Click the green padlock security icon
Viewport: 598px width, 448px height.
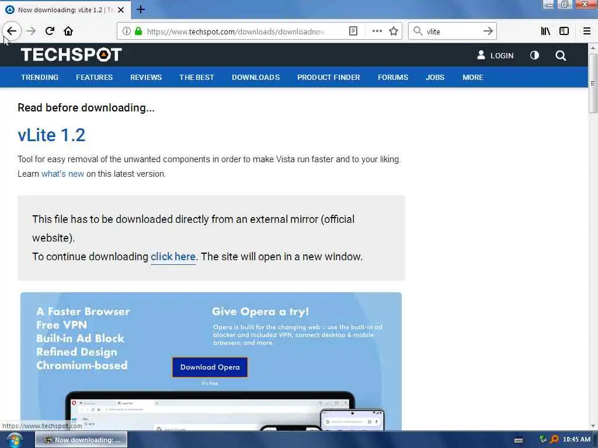click(x=138, y=32)
